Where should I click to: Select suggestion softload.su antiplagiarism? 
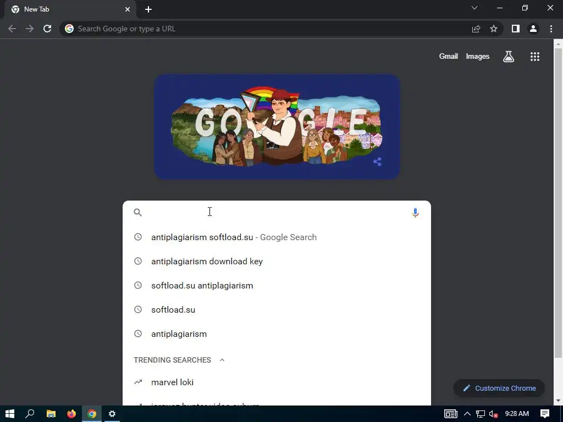pyautogui.click(x=277, y=286)
